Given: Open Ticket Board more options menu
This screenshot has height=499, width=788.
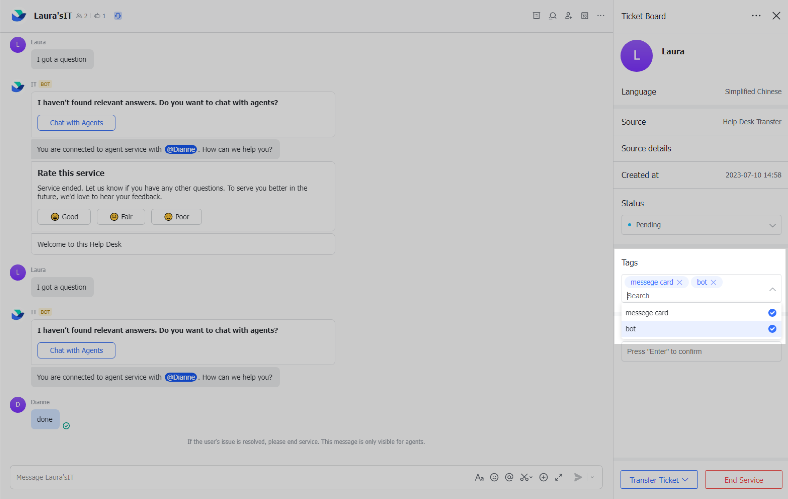Looking at the screenshot, I should 756,16.
